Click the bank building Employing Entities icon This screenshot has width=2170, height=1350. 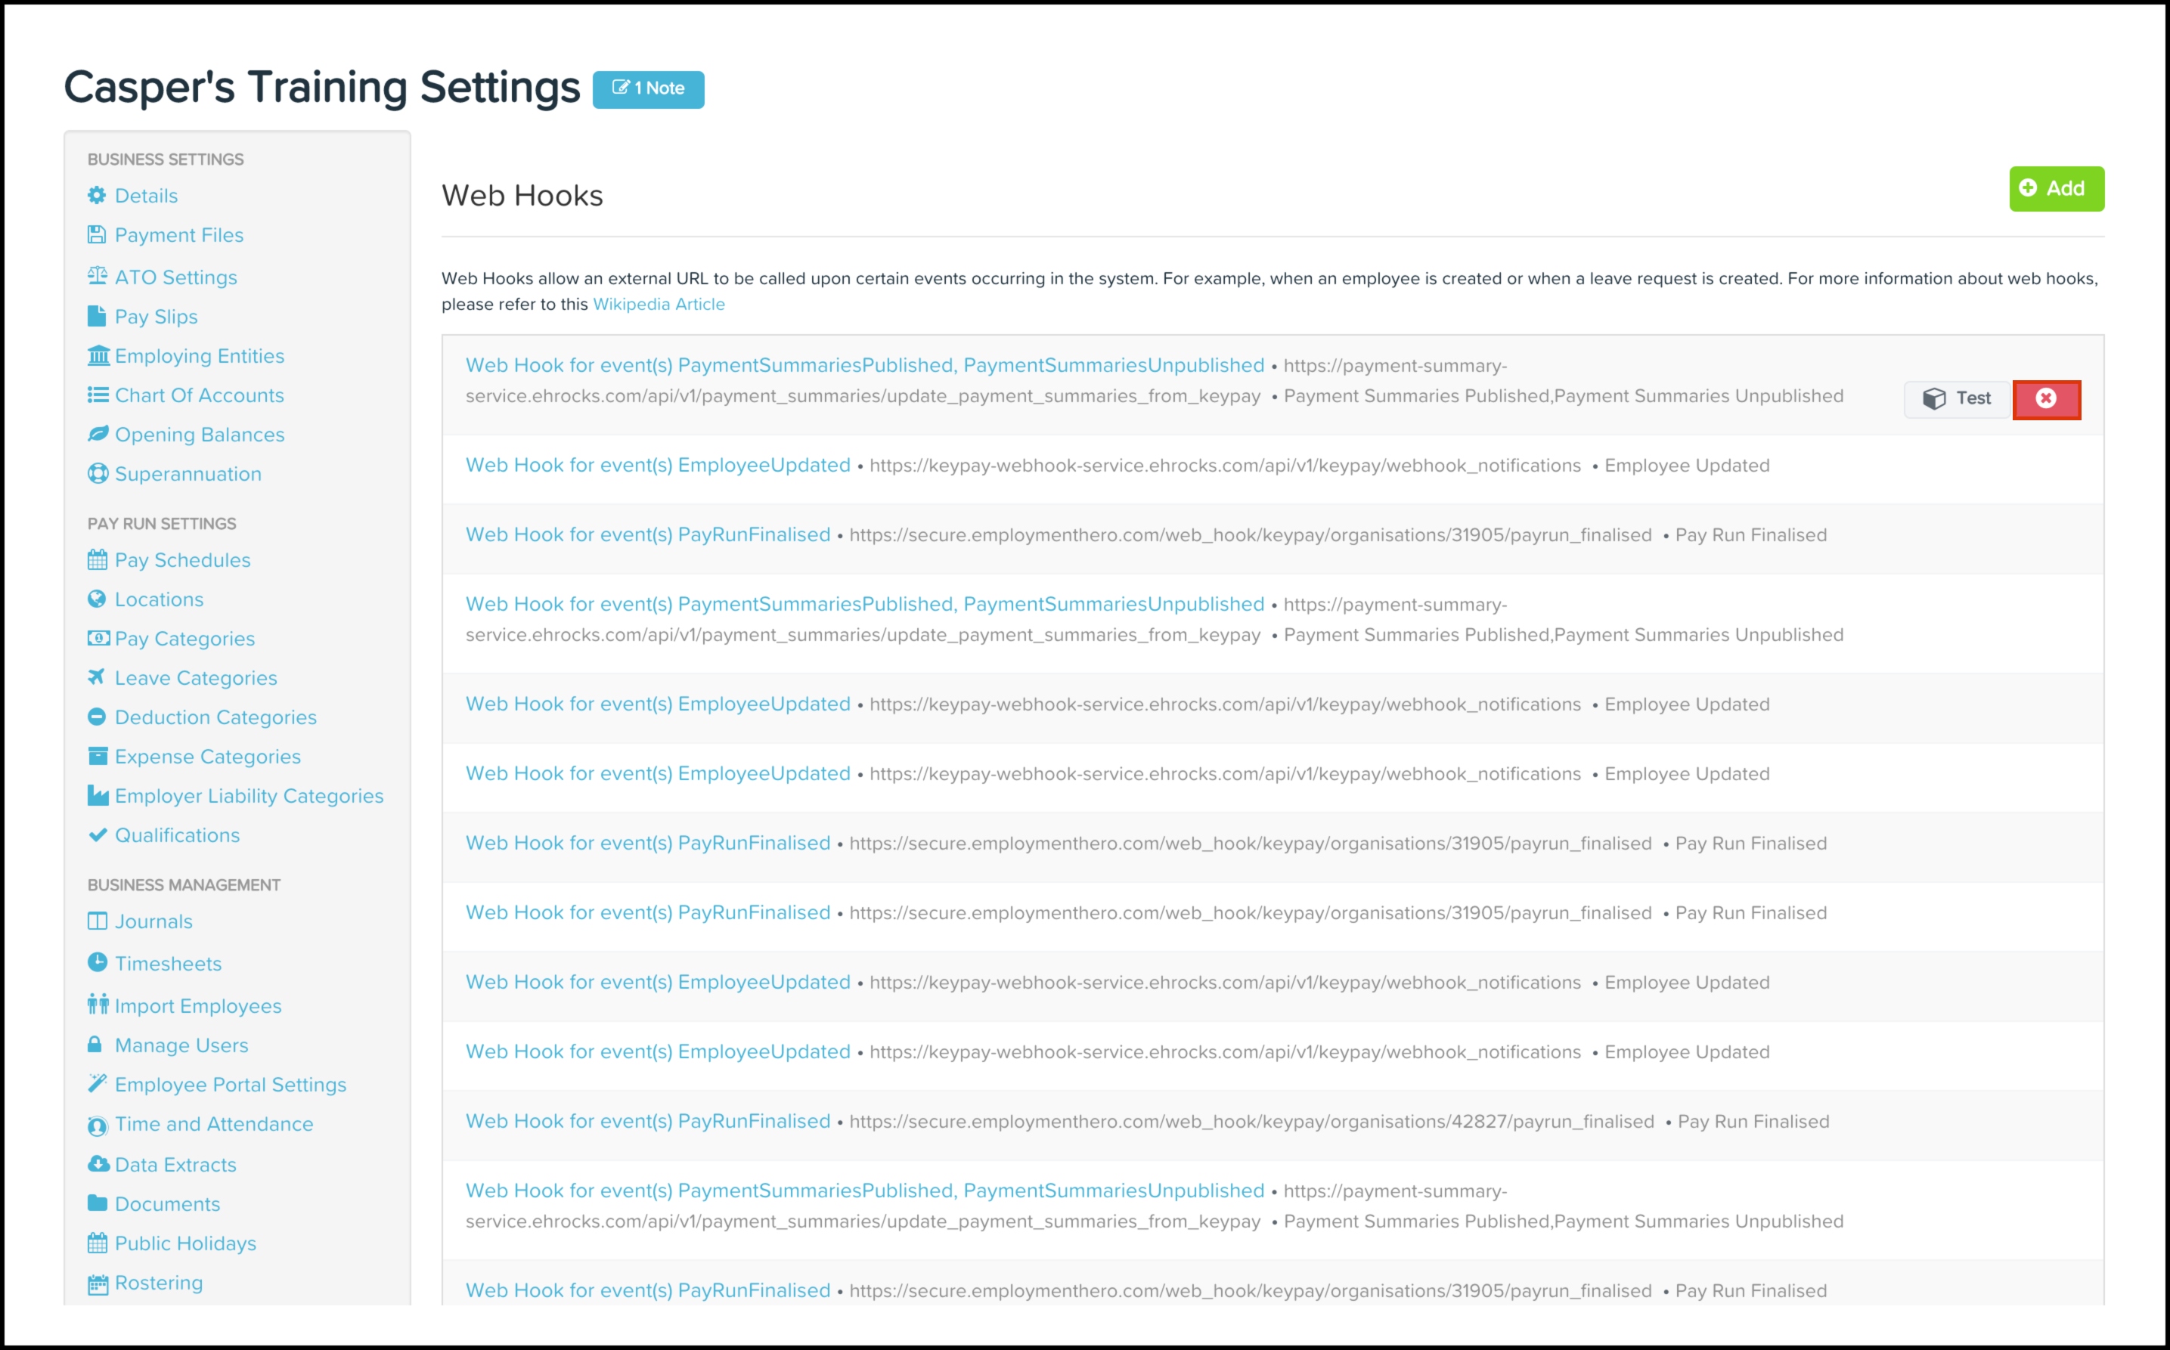[98, 355]
